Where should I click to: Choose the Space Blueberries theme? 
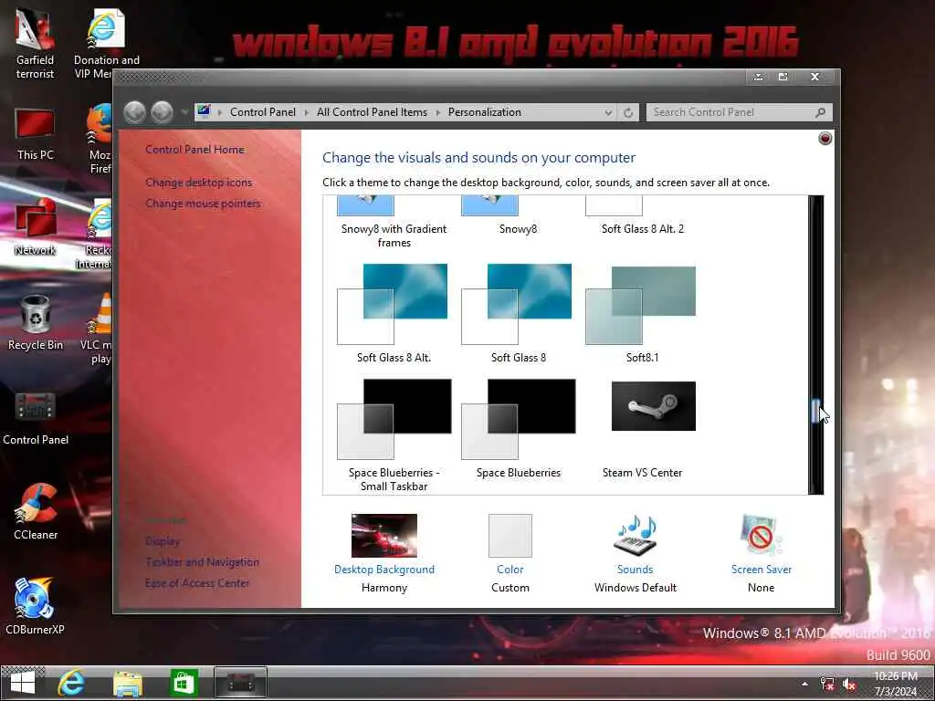point(518,429)
